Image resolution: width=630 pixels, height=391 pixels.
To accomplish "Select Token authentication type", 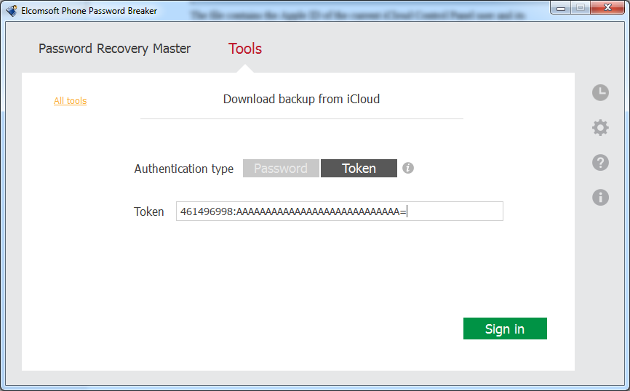I will pos(359,168).
